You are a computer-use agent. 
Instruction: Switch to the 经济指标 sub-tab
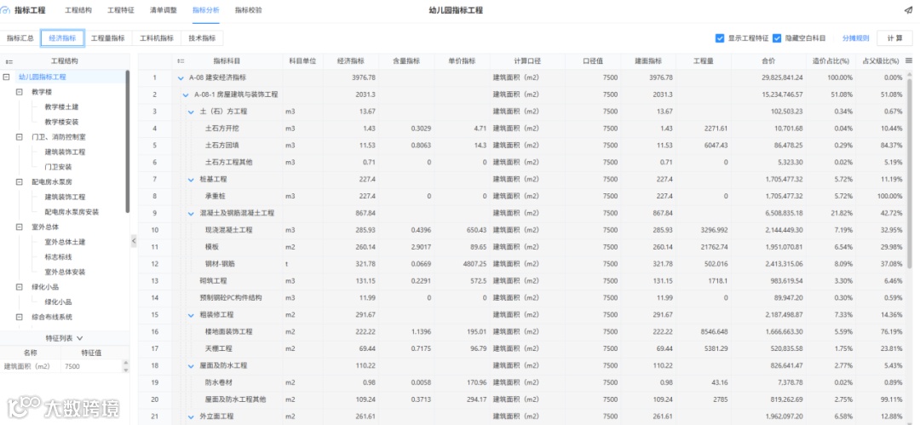click(x=62, y=38)
